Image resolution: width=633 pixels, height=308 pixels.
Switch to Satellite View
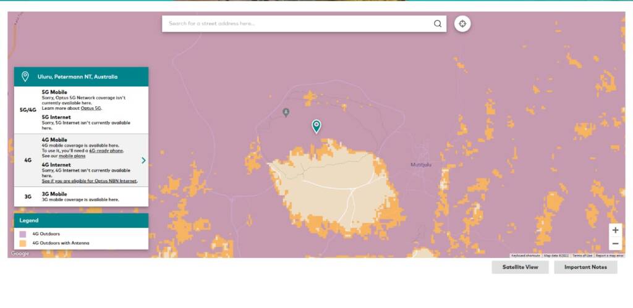520,267
